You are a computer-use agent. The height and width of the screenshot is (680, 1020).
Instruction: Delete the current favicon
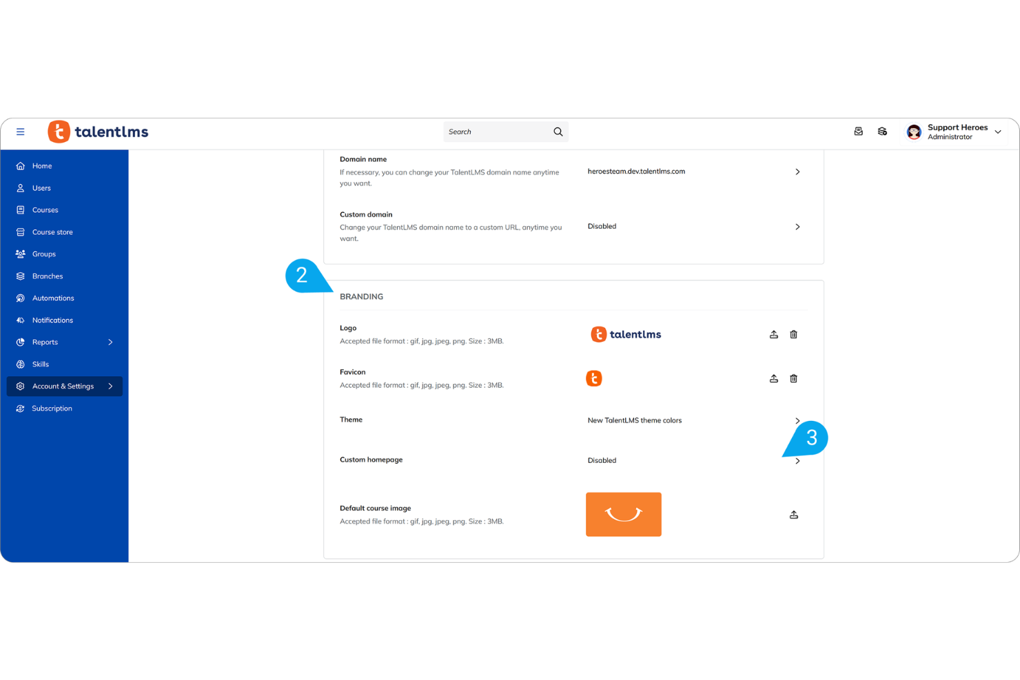(x=793, y=378)
